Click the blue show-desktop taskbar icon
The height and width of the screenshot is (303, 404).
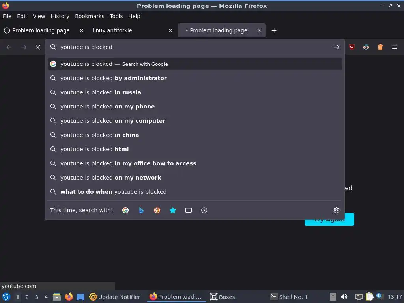(x=80, y=297)
